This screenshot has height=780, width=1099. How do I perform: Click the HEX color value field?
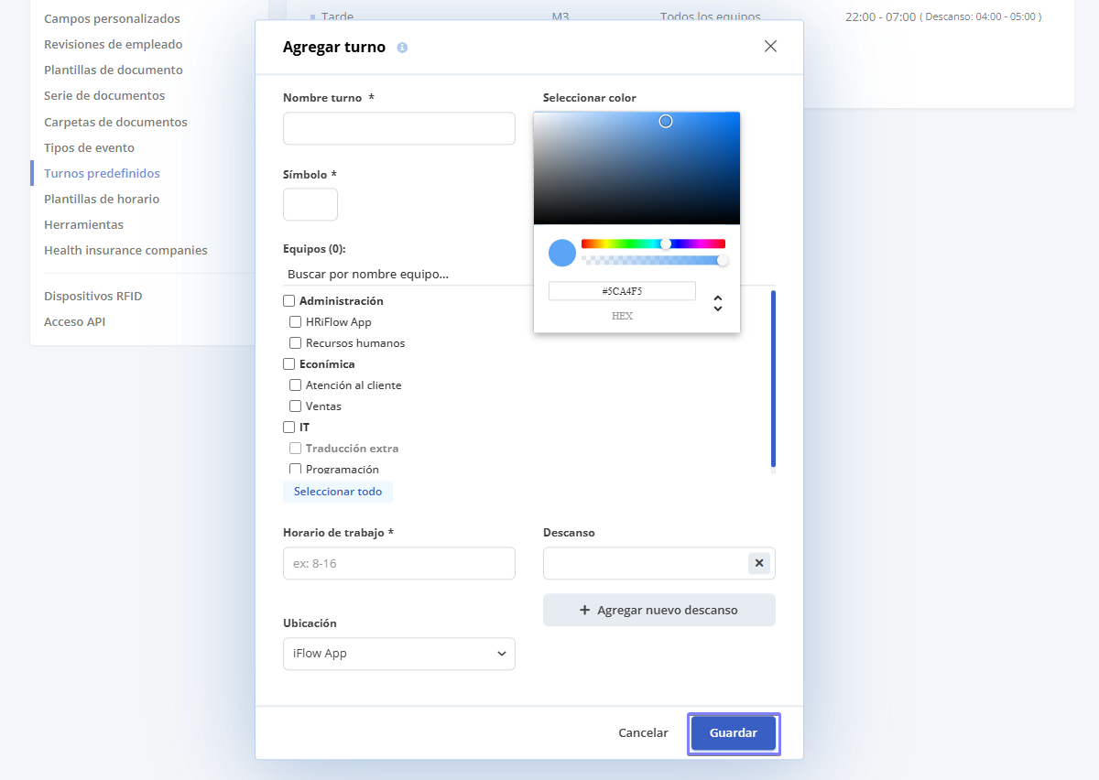(x=622, y=291)
